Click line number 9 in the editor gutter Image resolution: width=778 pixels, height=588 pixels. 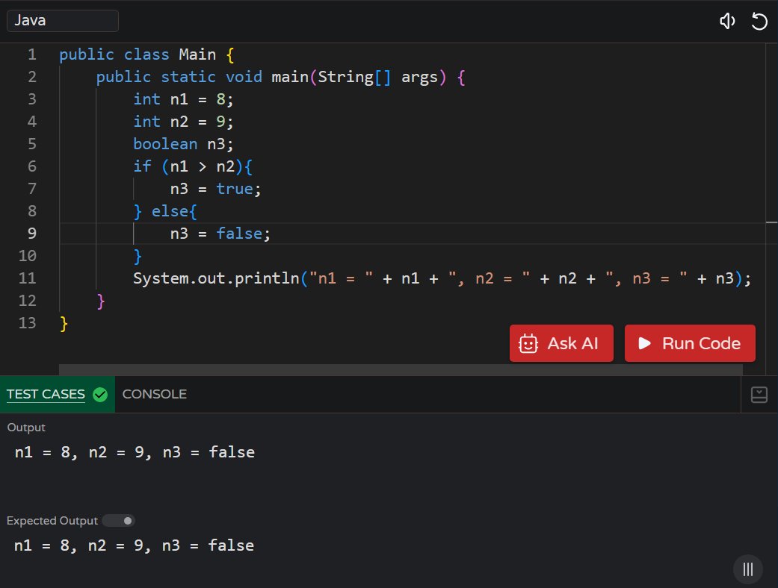[x=31, y=234]
